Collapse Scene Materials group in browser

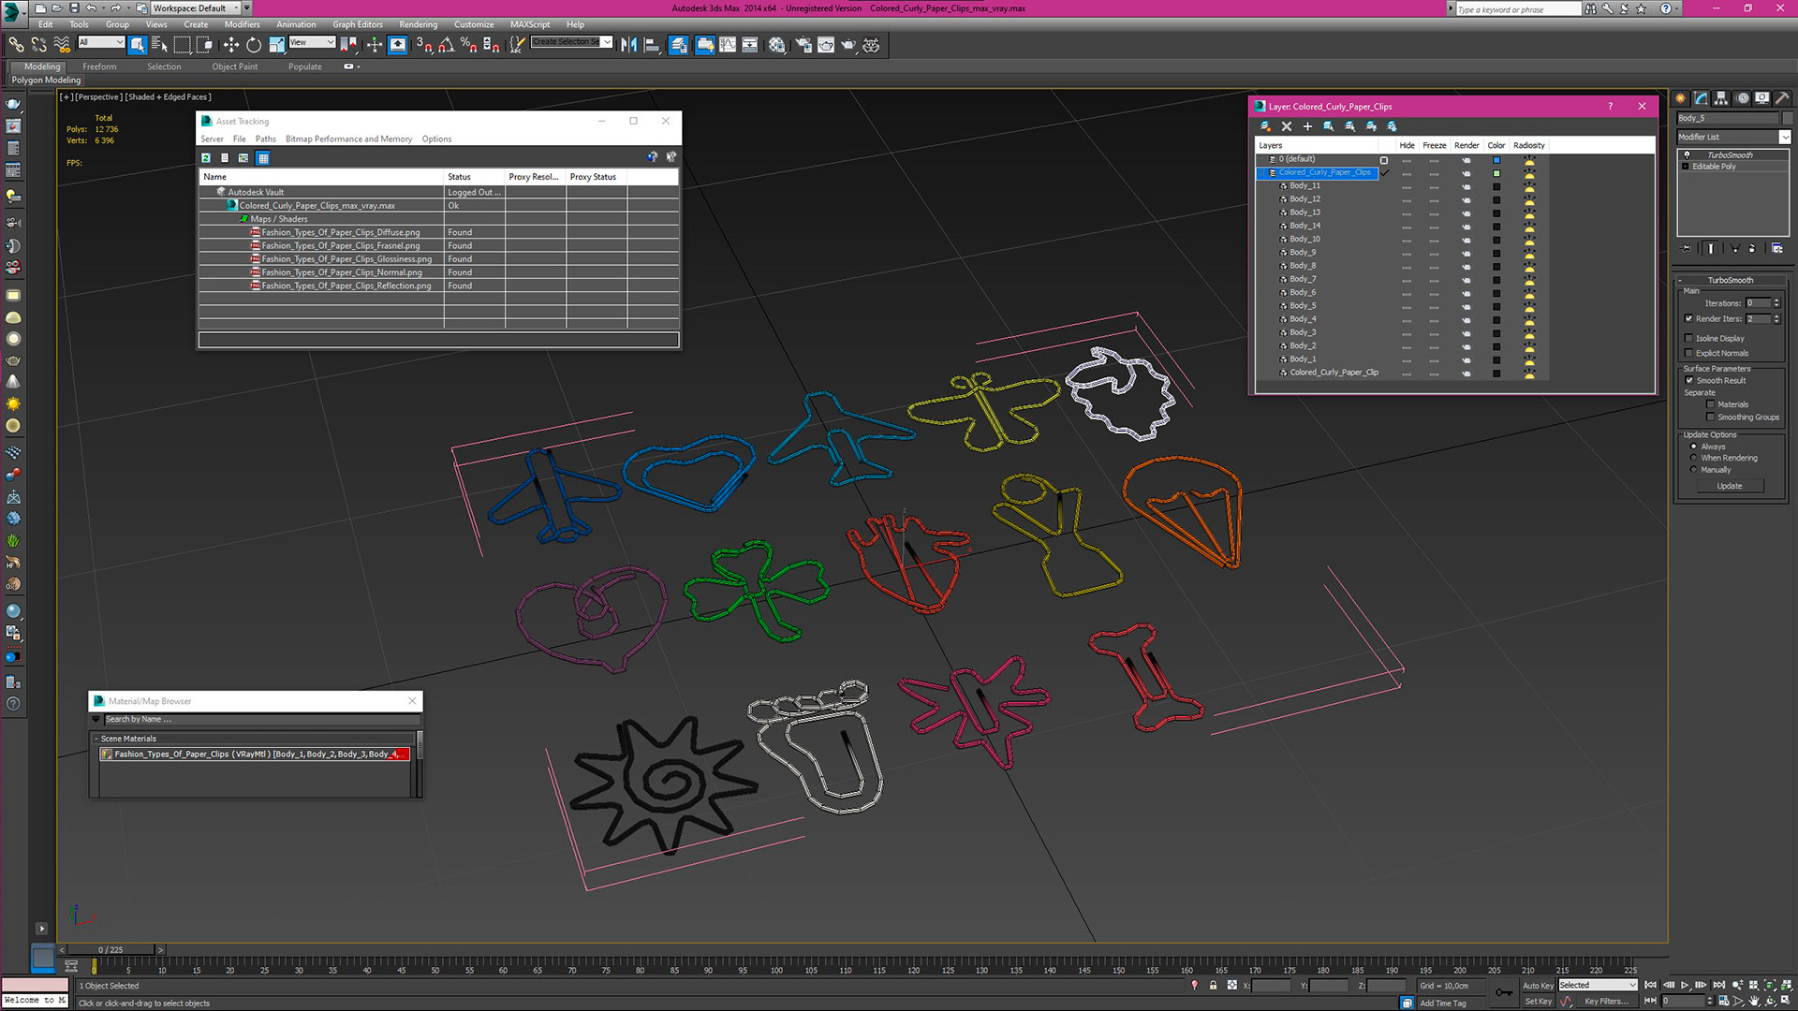(x=96, y=739)
